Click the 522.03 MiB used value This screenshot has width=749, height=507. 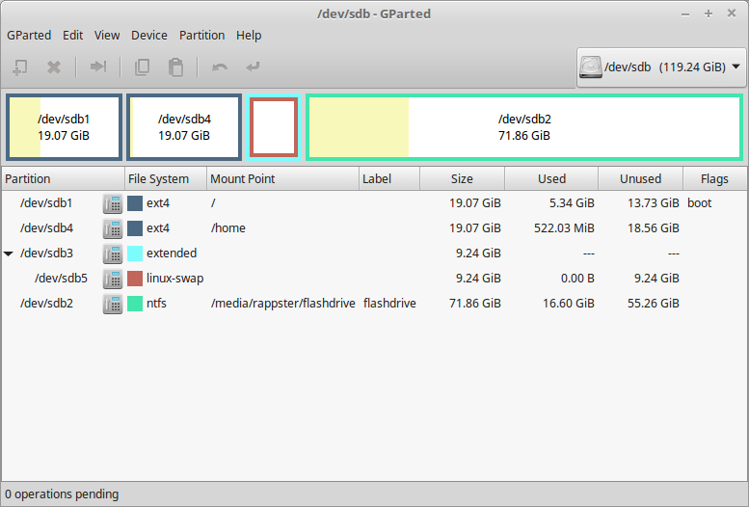click(564, 228)
